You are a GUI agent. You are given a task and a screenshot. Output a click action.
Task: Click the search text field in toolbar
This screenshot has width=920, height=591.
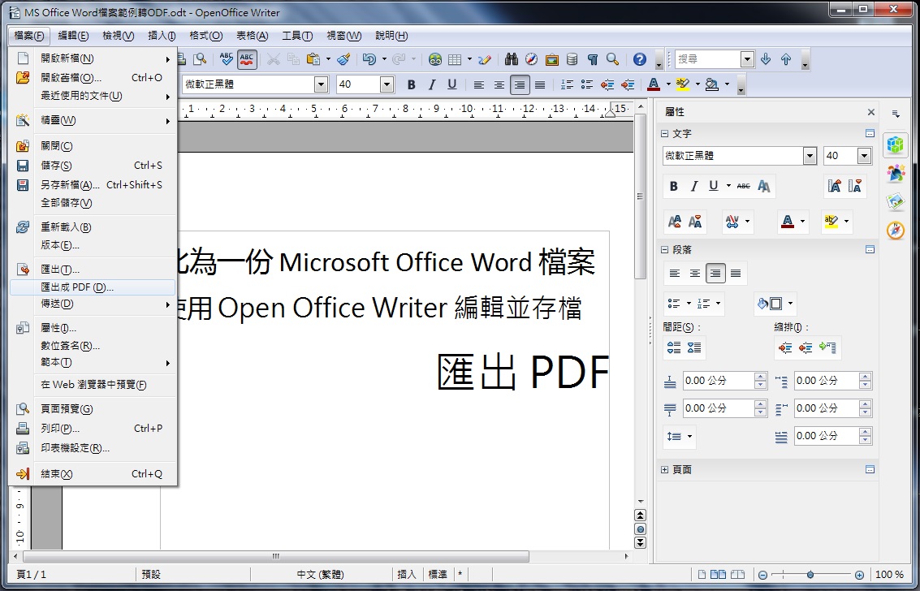706,59
